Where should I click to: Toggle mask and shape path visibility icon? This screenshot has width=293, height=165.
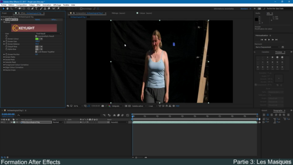tap(89, 106)
